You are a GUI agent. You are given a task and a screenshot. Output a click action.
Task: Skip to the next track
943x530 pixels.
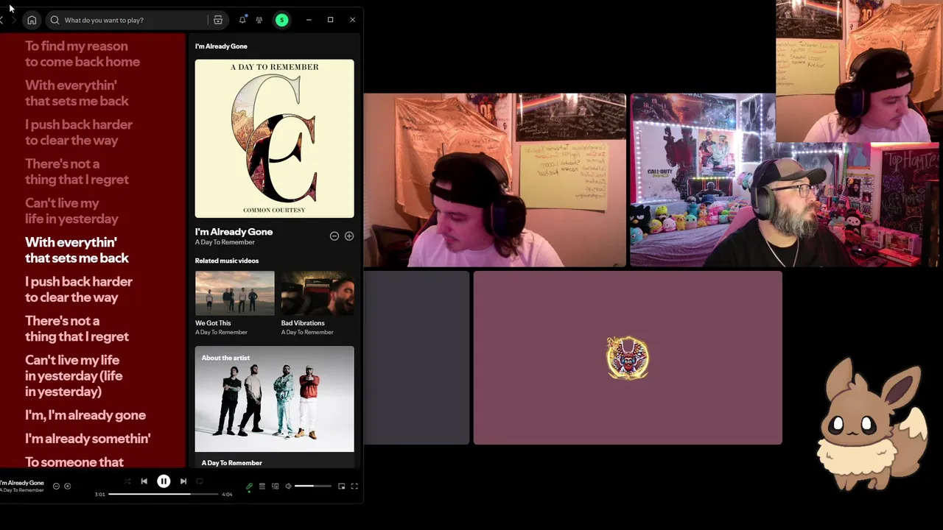183,481
